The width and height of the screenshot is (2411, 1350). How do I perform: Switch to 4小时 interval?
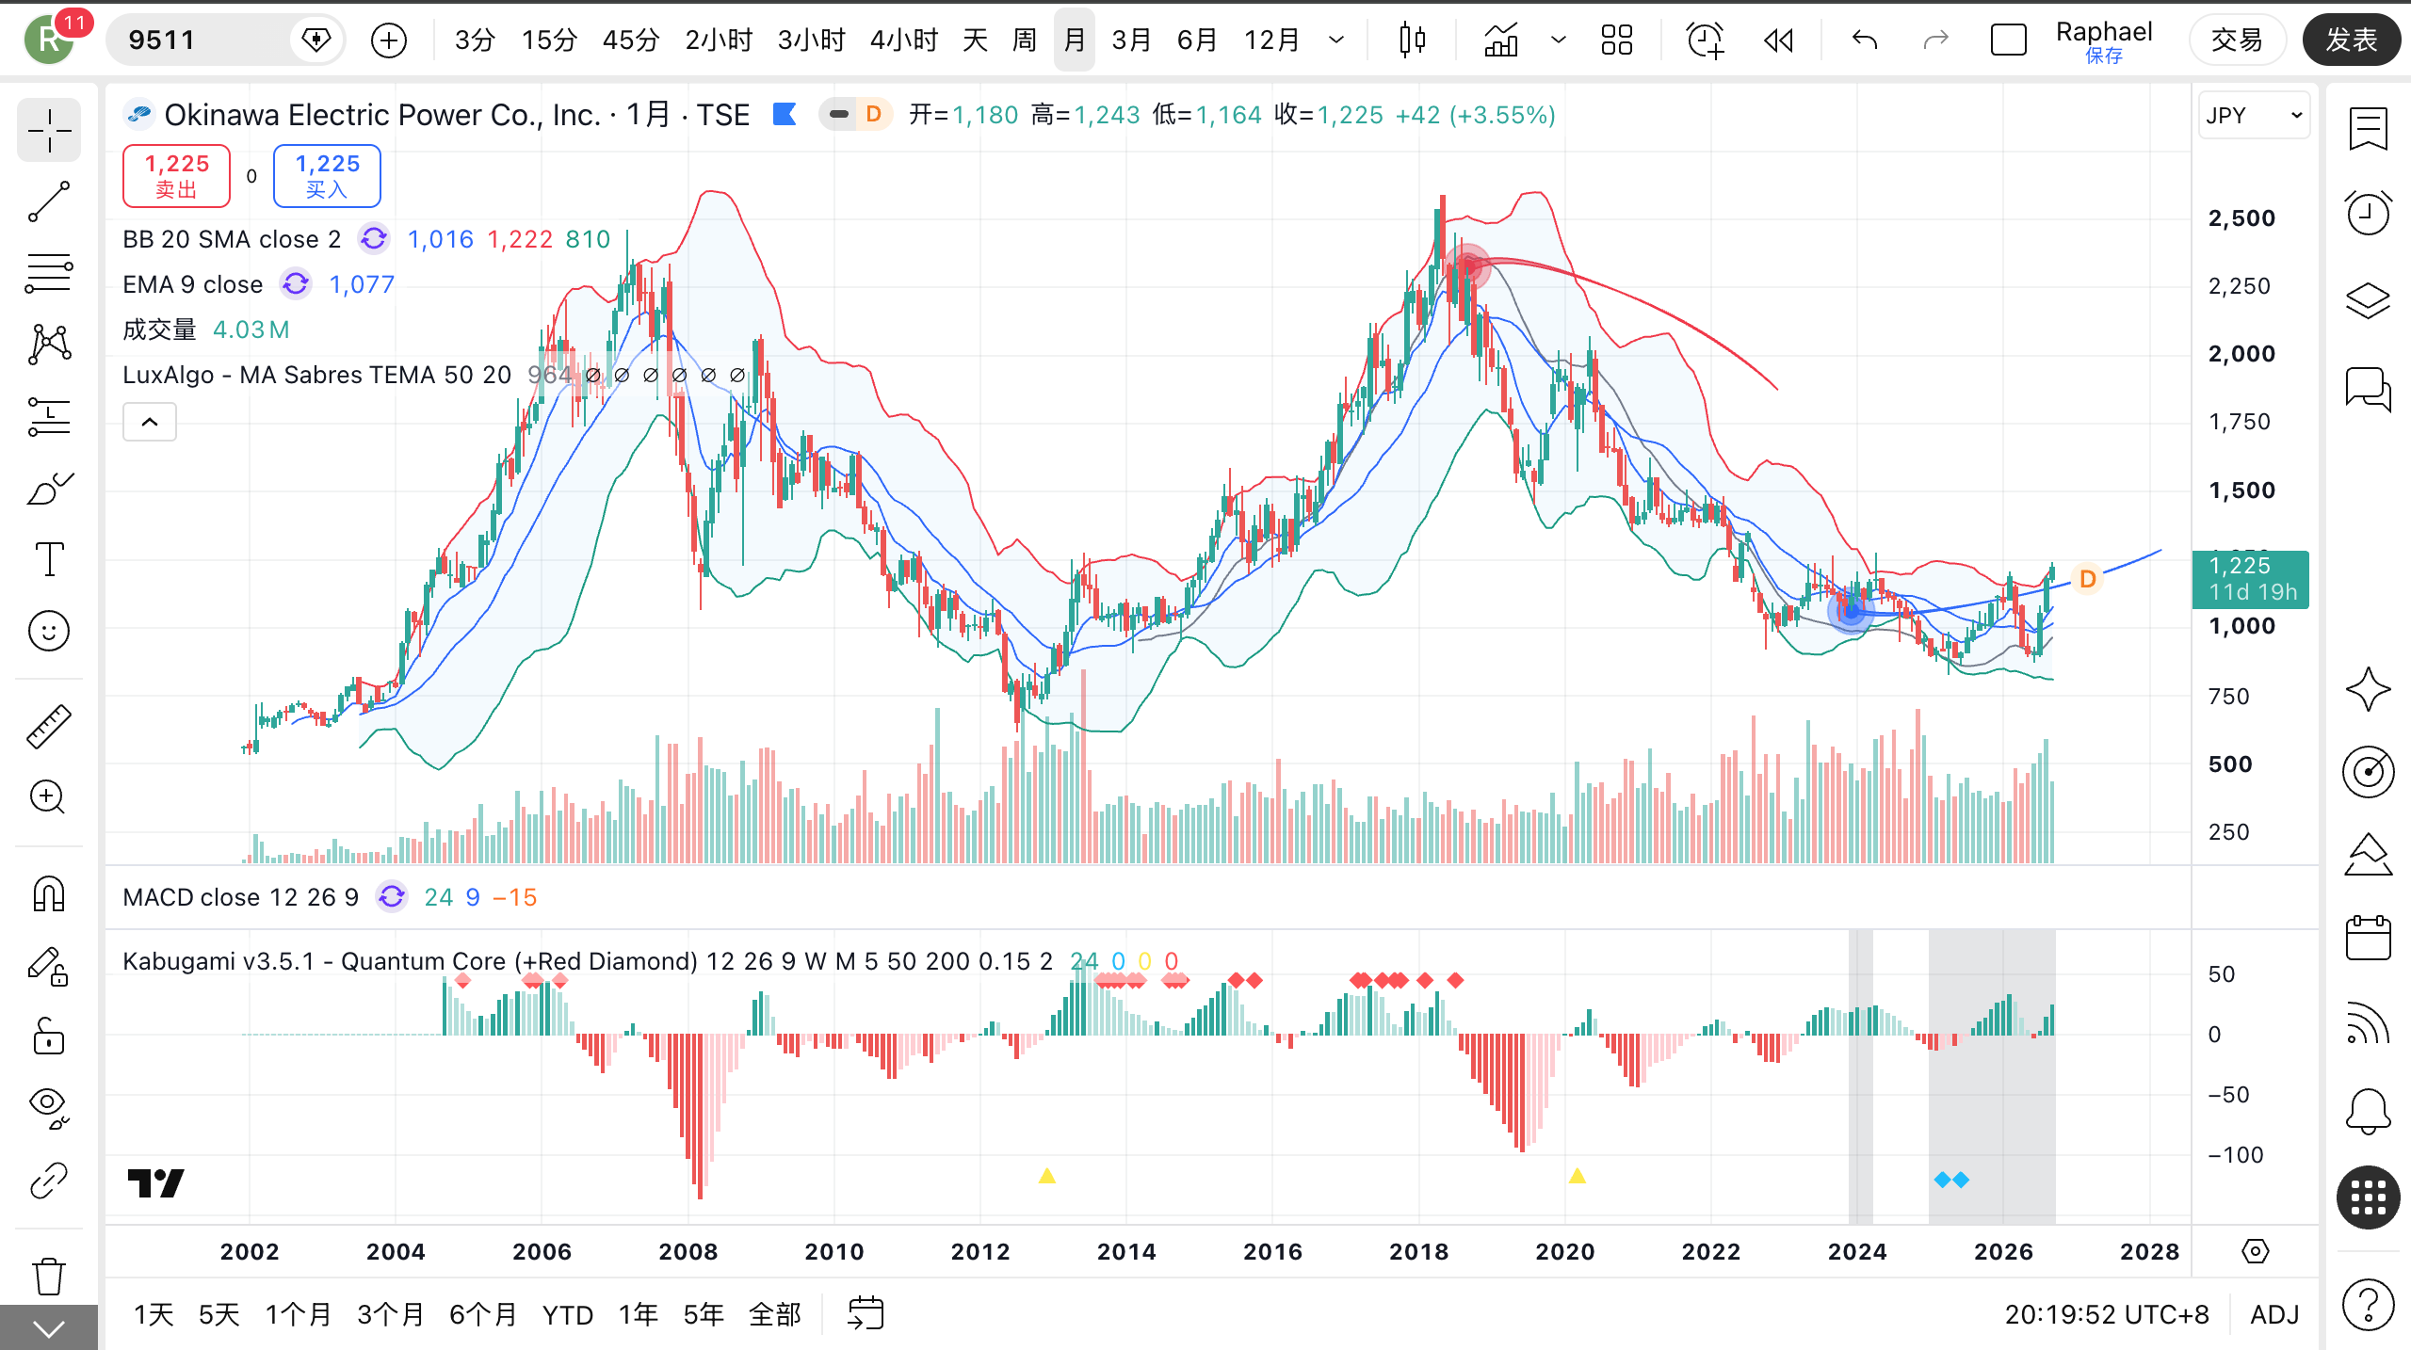(903, 40)
